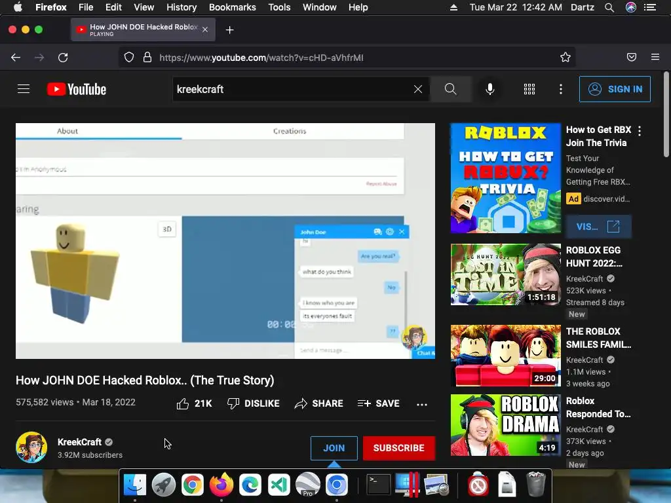Viewport: 671px width, 503px height.
Task: Open Spotlight search in menu bar
Action: point(609,7)
